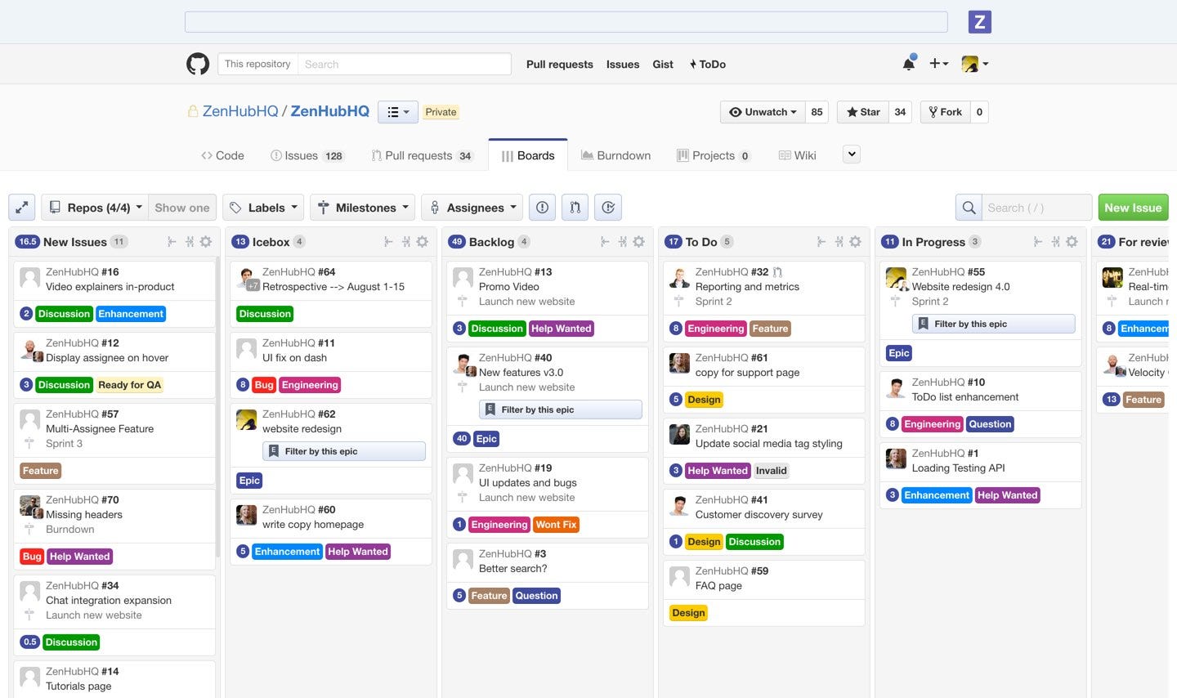
Task: Star the repository
Action: coord(863,112)
